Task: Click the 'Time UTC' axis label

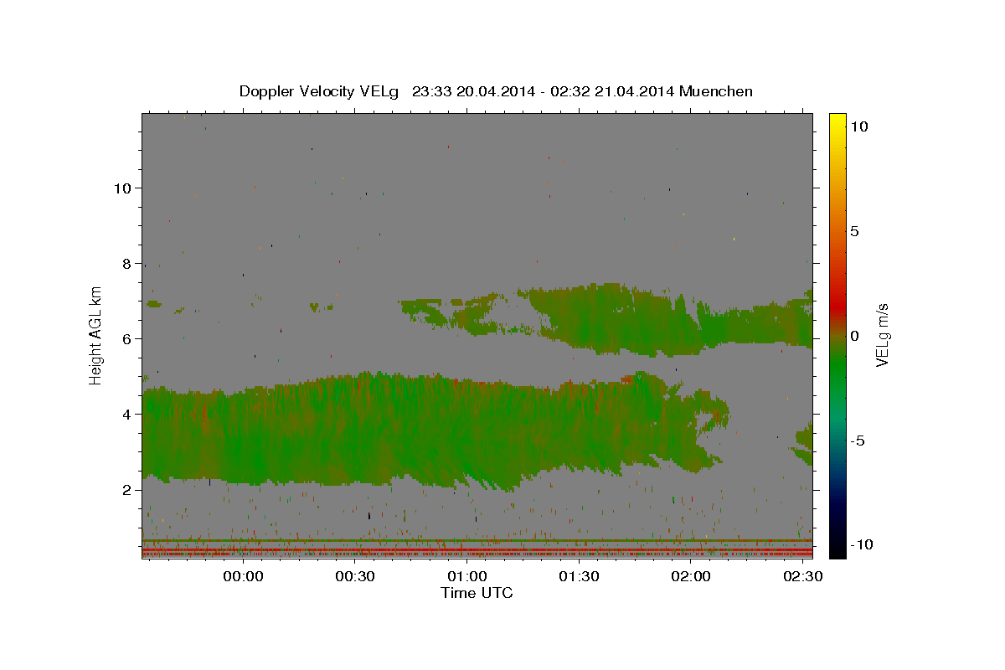Action: coord(477,593)
